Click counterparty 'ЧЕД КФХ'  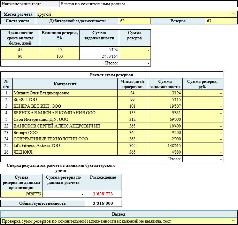pyautogui.click(x=65, y=152)
